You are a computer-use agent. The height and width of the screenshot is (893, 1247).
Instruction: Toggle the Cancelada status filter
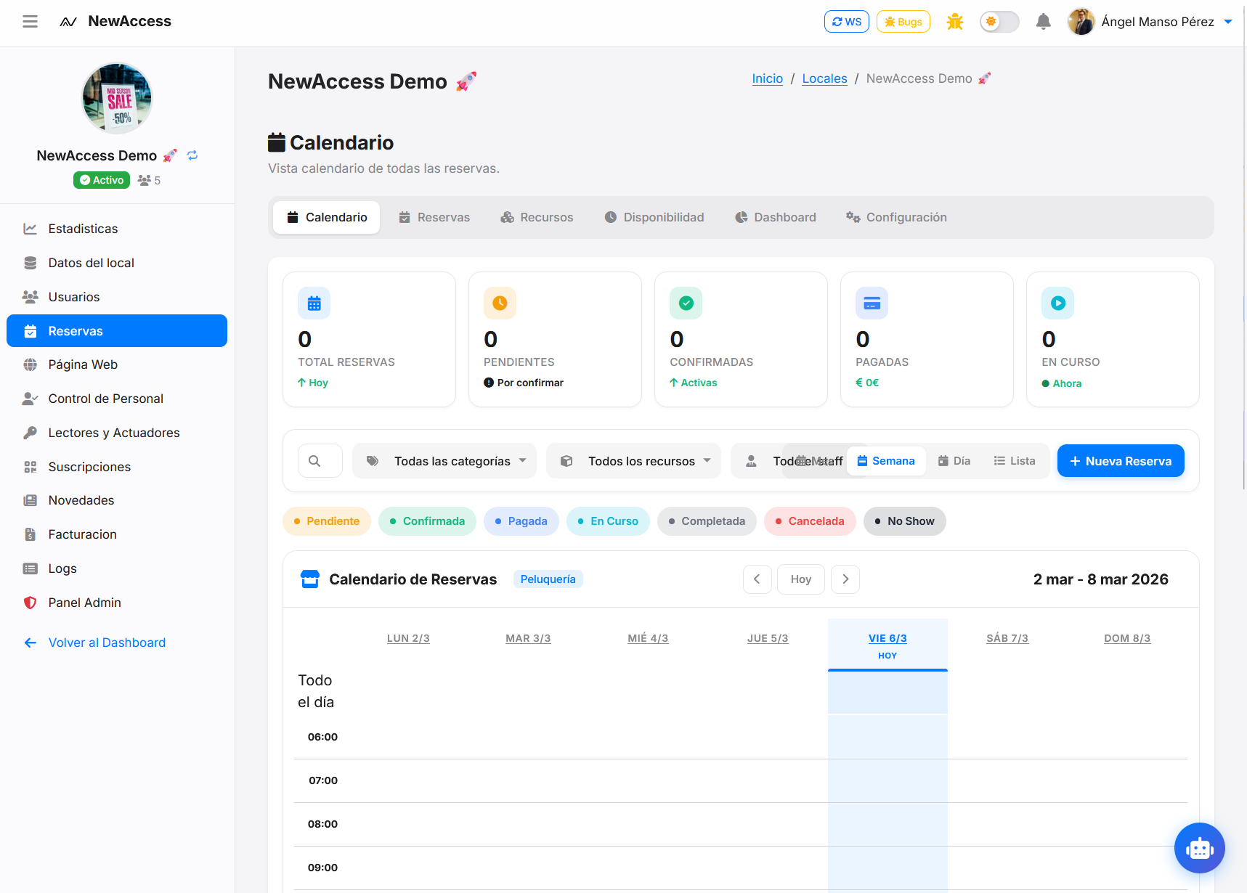810,521
